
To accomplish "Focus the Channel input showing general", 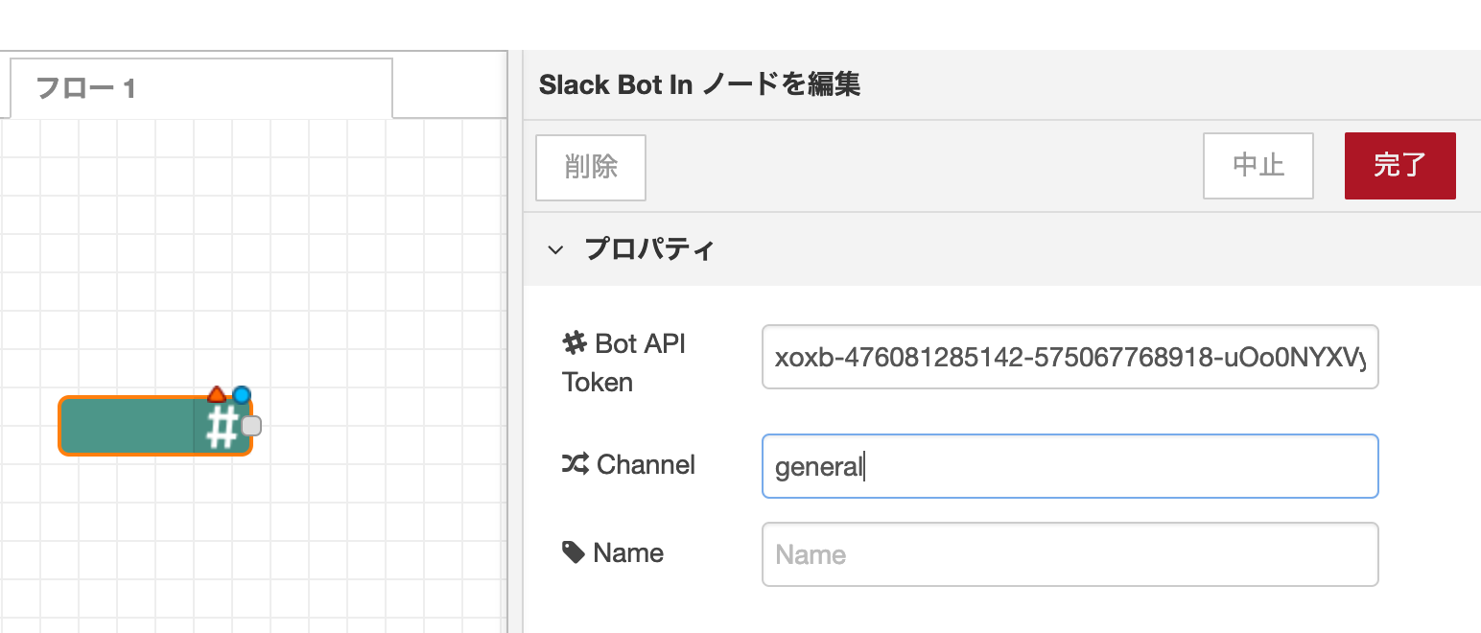I will pyautogui.click(x=1070, y=466).
